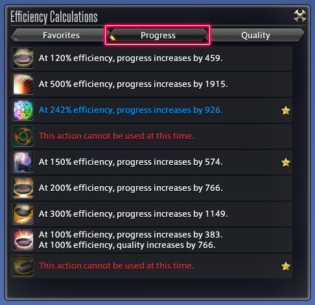This screenshot has height=305, width=315.
Task: Toggle favorite star on 150% efficiency row
Action: (286, 162)
